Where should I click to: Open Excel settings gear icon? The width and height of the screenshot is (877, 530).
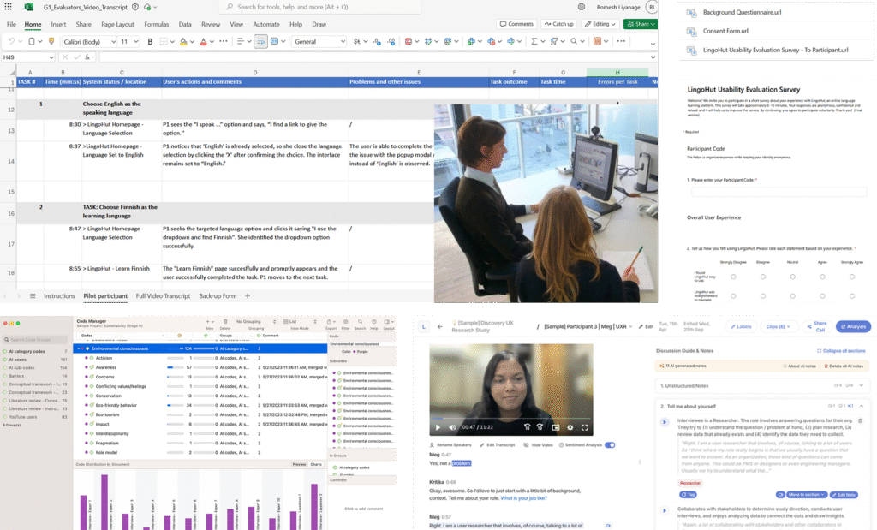[x=582, y=7]
